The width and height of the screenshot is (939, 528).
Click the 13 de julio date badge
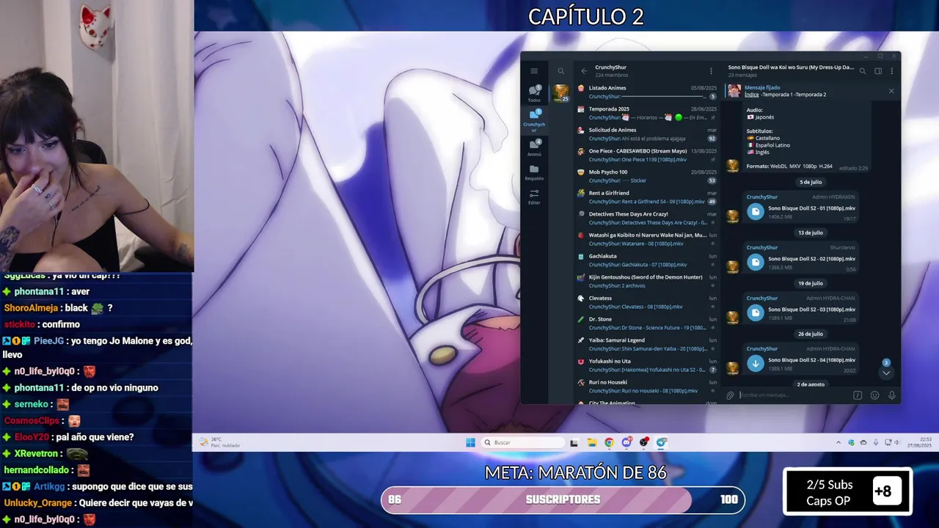click(811, 232)
